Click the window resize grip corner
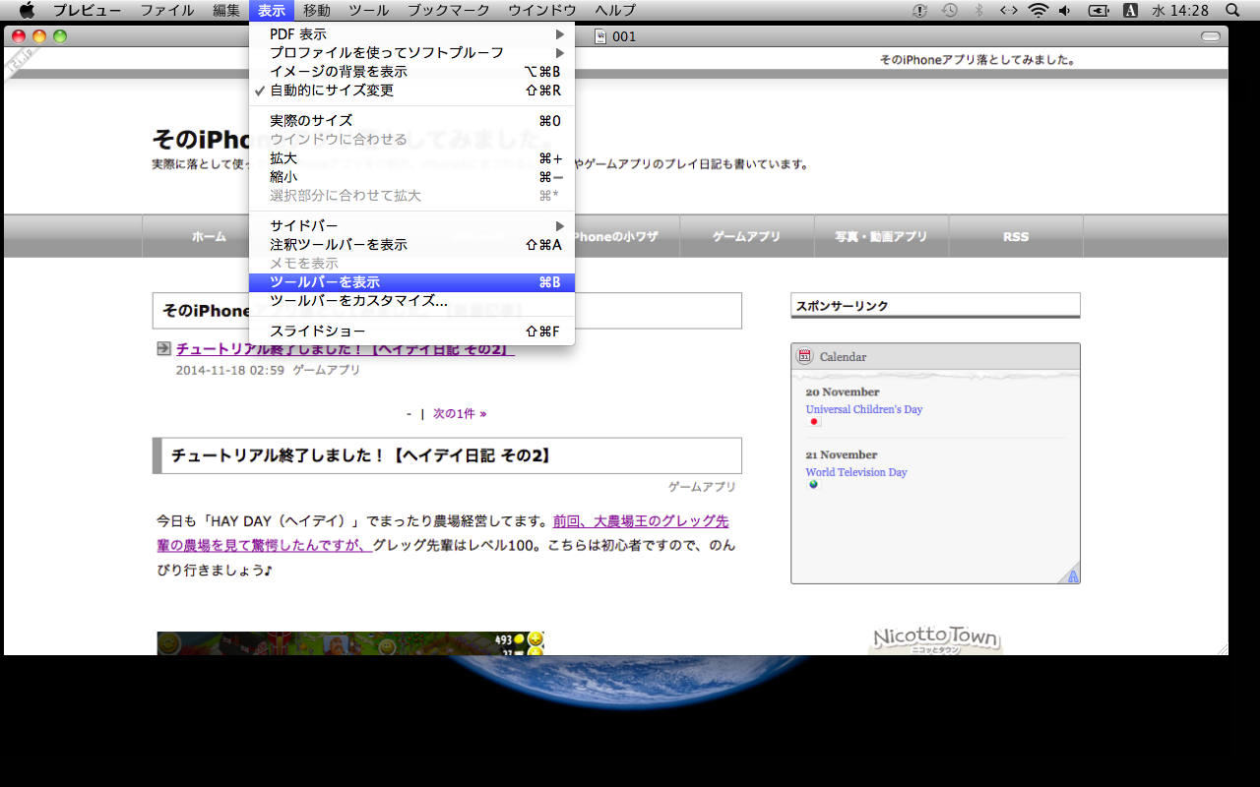 (x=1222, y=648)
